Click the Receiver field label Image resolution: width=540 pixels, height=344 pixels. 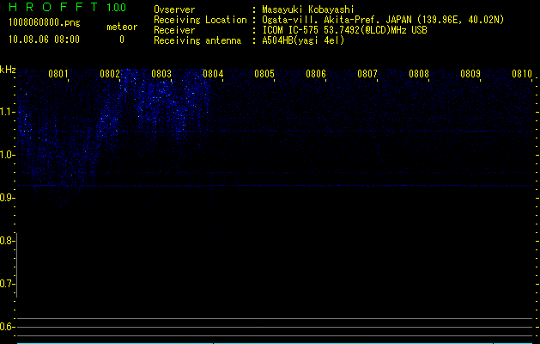[174, 30]
